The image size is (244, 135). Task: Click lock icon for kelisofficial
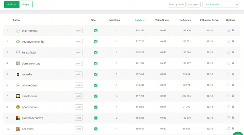pos(233,52)
